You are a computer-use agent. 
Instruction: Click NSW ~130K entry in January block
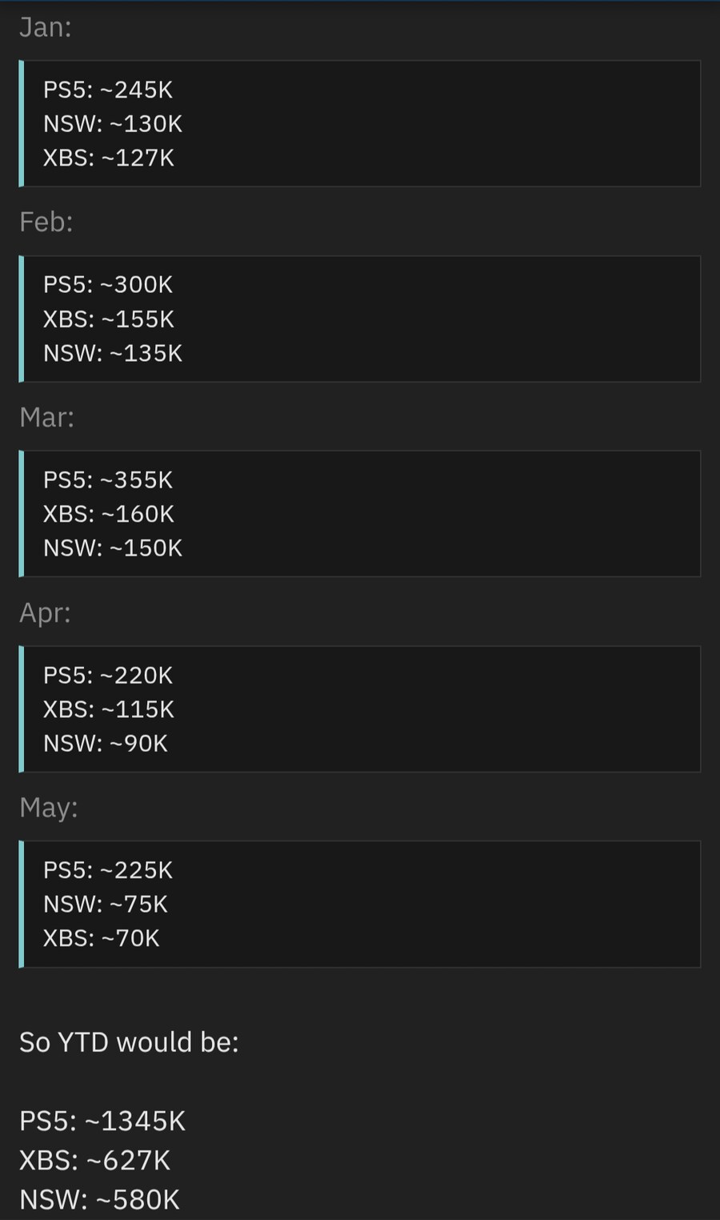pos(113,124)
